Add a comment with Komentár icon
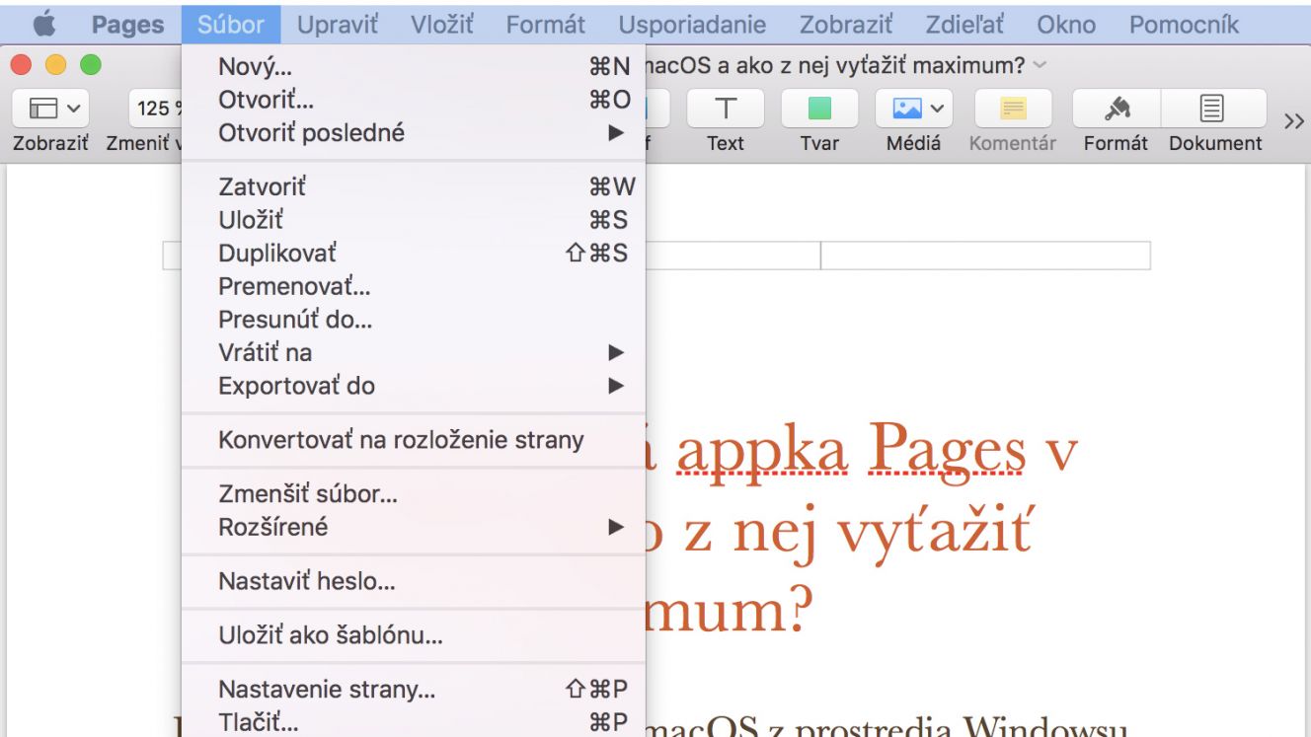This screenshot has width=1311, height=737. click(1013, 109)
